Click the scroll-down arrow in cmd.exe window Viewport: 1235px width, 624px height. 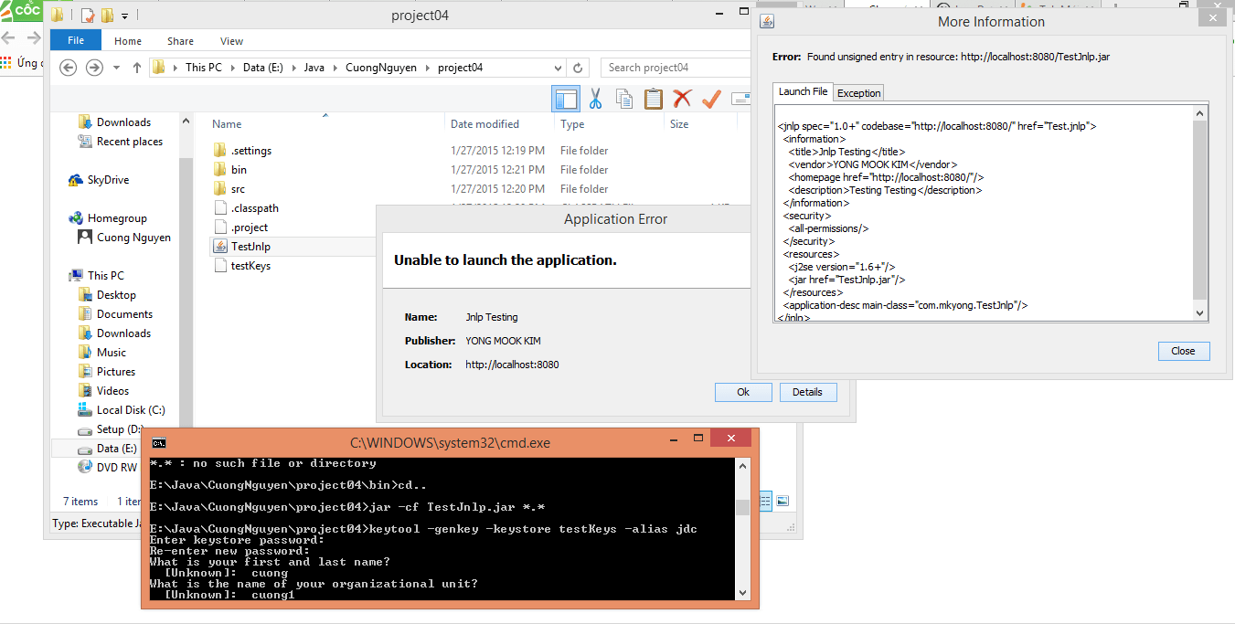click(742, 593)
